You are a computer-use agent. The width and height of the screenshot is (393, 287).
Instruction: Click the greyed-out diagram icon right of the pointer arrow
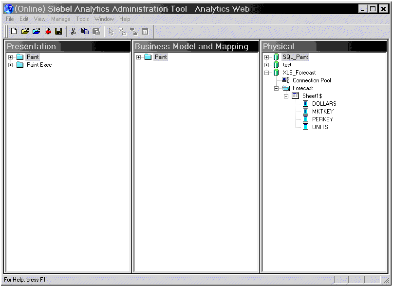[123, 32]
